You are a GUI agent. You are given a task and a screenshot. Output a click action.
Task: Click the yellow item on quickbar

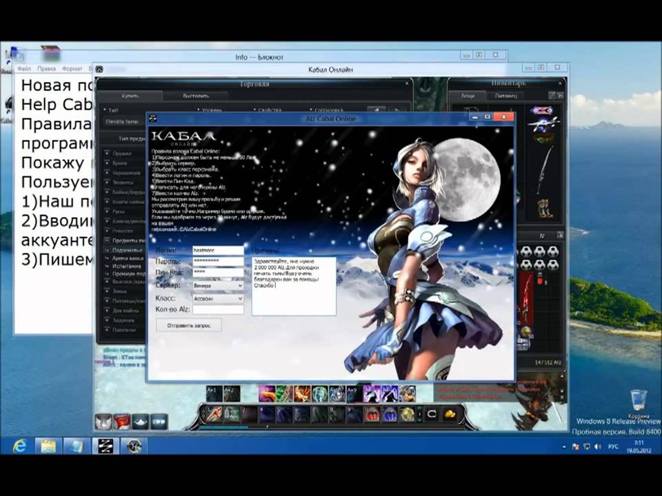[407, 414]
